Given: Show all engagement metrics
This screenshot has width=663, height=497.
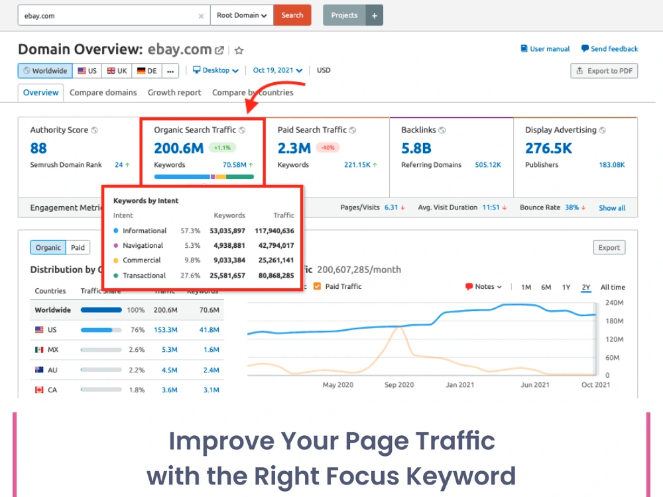Looking at the screenshot, I should coord(612,208).
